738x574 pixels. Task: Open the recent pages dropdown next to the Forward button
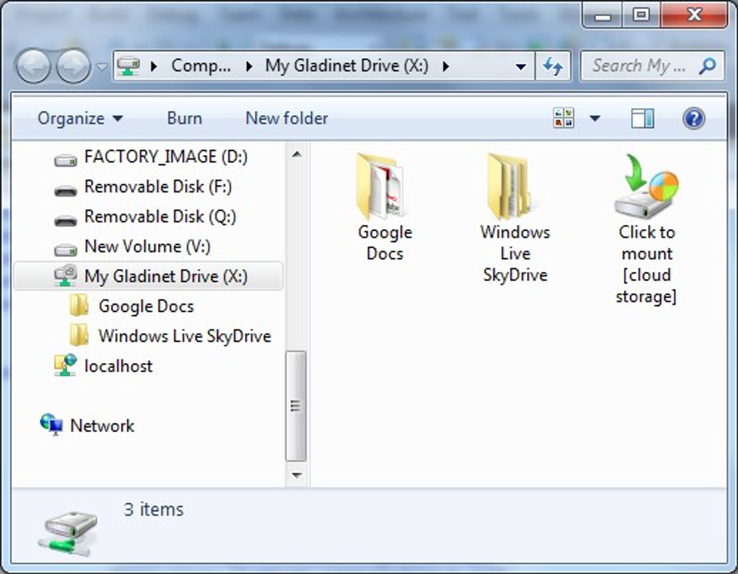102,67
